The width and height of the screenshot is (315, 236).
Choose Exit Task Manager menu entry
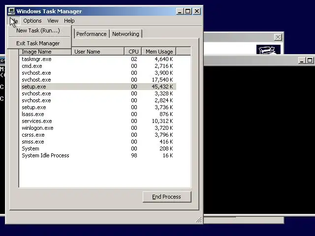pos(39,43)
